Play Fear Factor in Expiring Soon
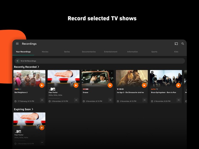The height and width of the screenshot is (149, 199). pyautogui.click(x=42, y=128)
